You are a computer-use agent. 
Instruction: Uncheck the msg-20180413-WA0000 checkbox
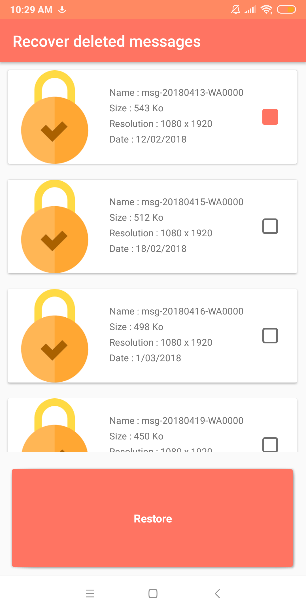pyautogui.click(x=270, y=117)
